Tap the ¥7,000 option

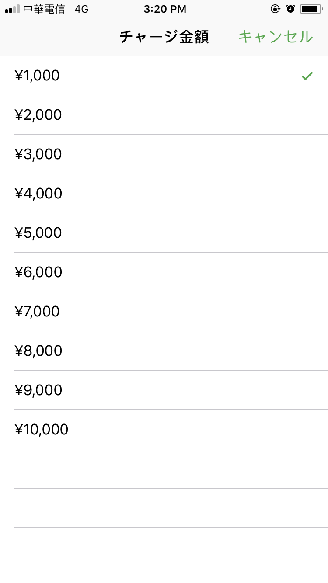[38, 312]
